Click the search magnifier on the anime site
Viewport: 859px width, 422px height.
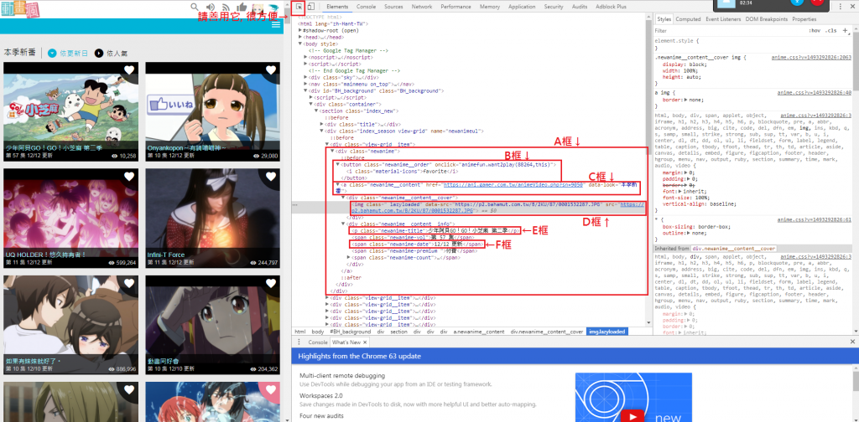pos(195,7)
